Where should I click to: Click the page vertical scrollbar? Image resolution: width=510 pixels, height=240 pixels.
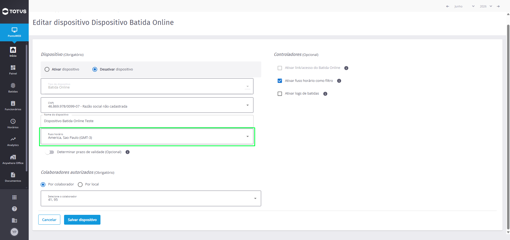(508, 127)
